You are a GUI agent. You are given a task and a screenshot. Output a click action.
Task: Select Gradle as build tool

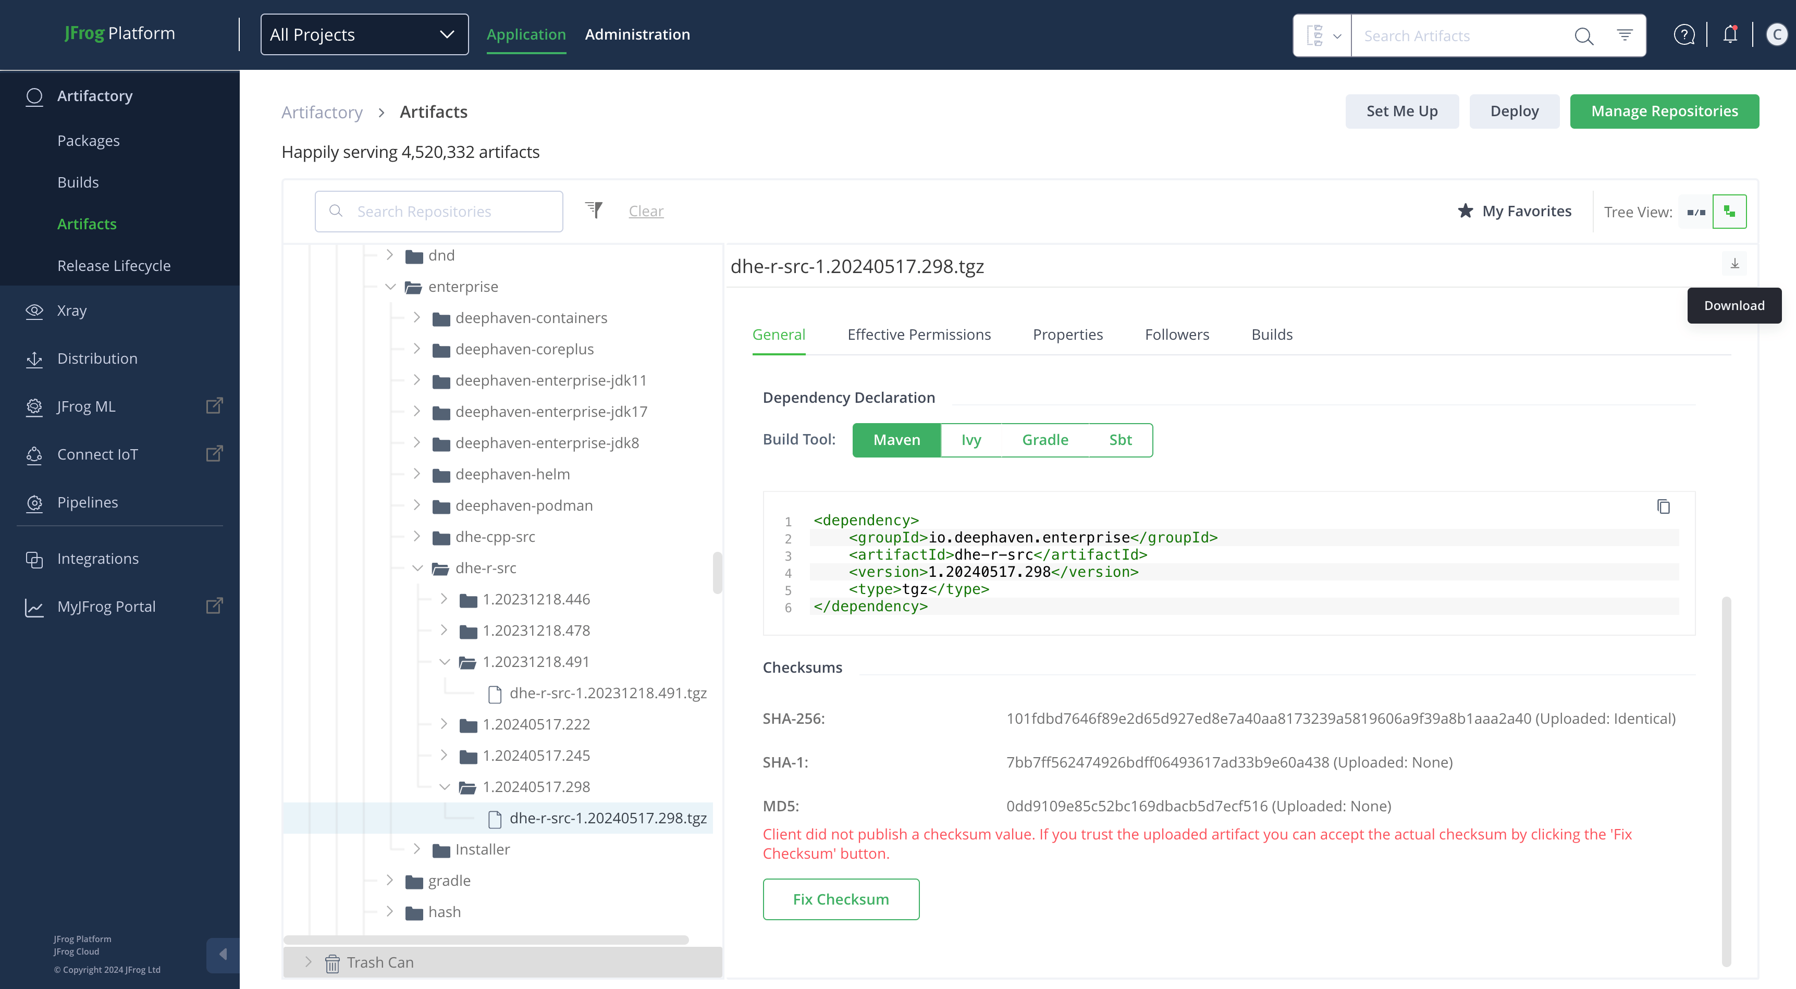1044,440
